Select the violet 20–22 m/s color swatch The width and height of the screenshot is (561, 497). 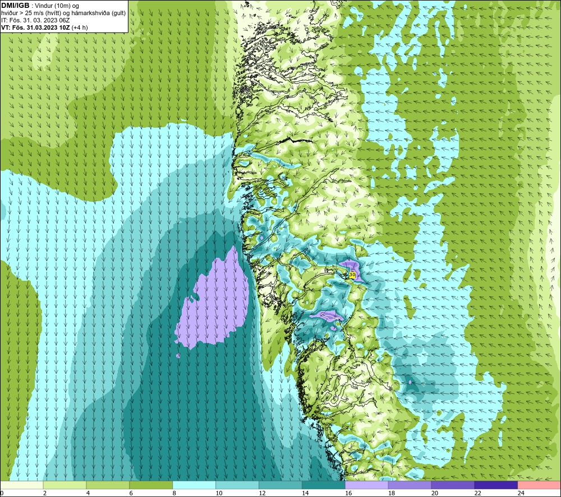(x=453, y=485)
